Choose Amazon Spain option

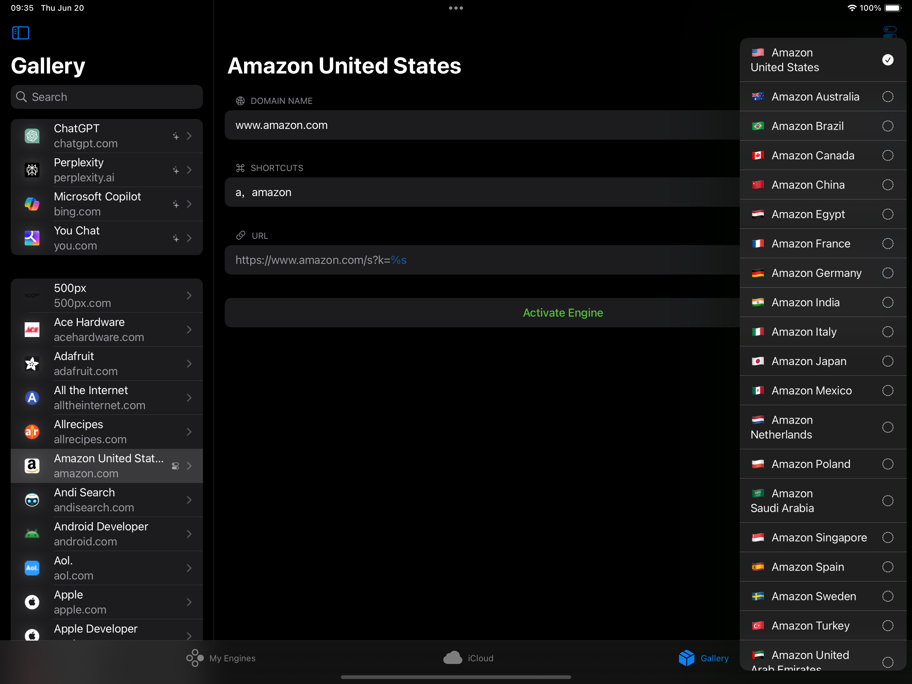(x=823, y=567)
